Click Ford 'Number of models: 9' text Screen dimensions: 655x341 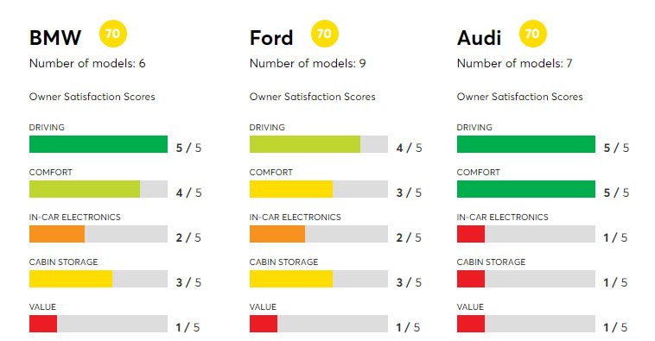point(308,63)
